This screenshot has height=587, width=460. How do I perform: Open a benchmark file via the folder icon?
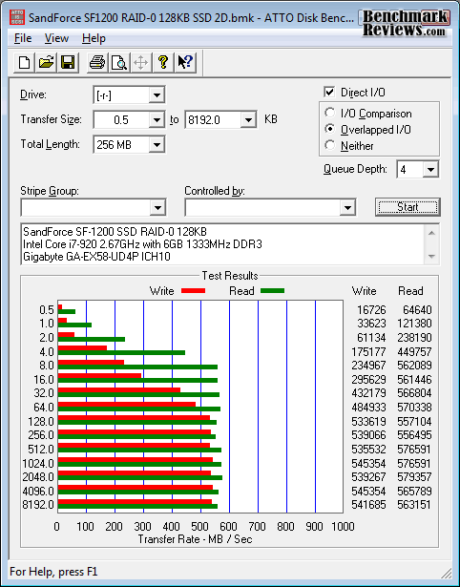point(46,62)
